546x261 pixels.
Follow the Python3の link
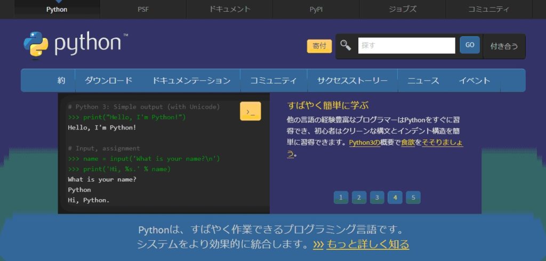click(365, 142)
